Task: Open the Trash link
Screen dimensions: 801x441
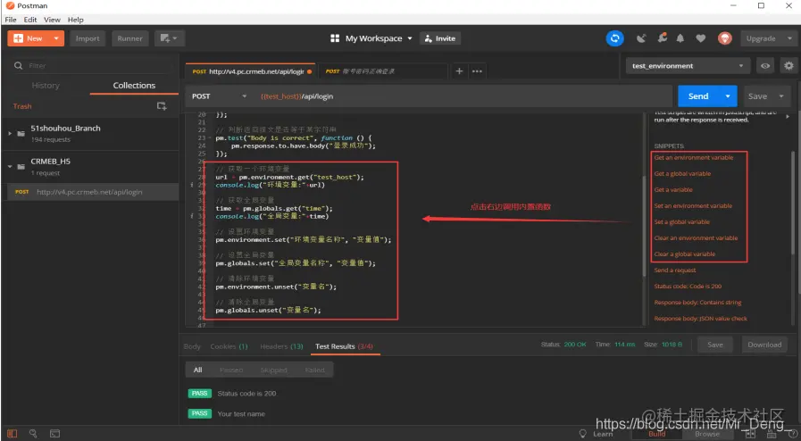Action: click(22, 106)
